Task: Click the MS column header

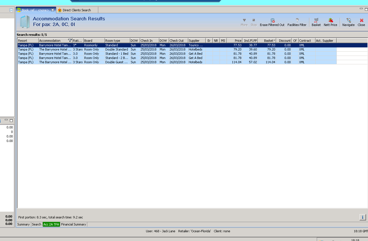Action: [223, 41]
